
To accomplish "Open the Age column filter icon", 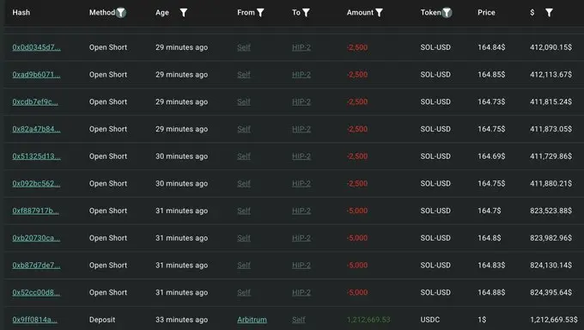I will pyautogui.click(x=184, y=13).
